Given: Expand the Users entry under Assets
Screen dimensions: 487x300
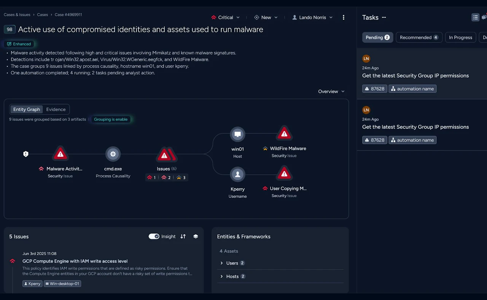Looking at the screenshot, I should point(232,263).
